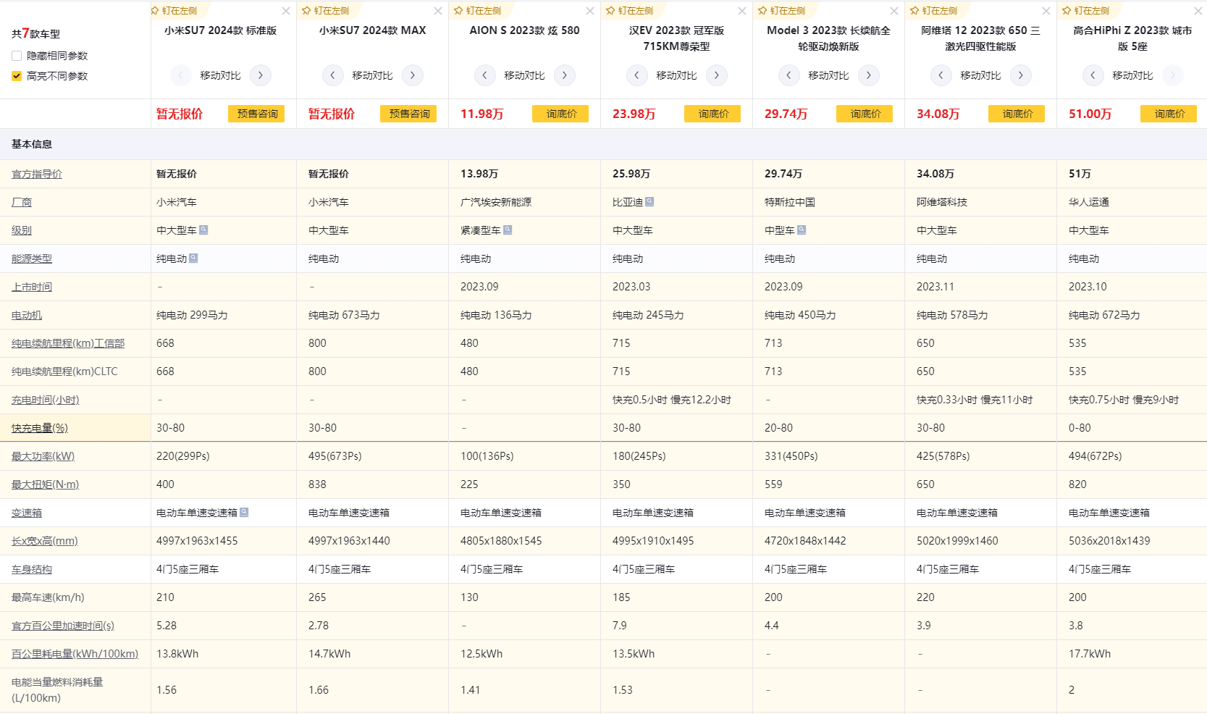The width and height of the screenshot is (1207, 714).
Task: Open the 快充电量(%) parameter link
Action: tap(40, 428)
